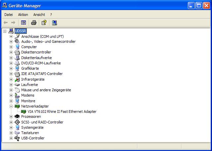The width and height of the screenshot is (212, 151).
Task: Maximize the Geräte-Manager window
Action: point(199,6)
